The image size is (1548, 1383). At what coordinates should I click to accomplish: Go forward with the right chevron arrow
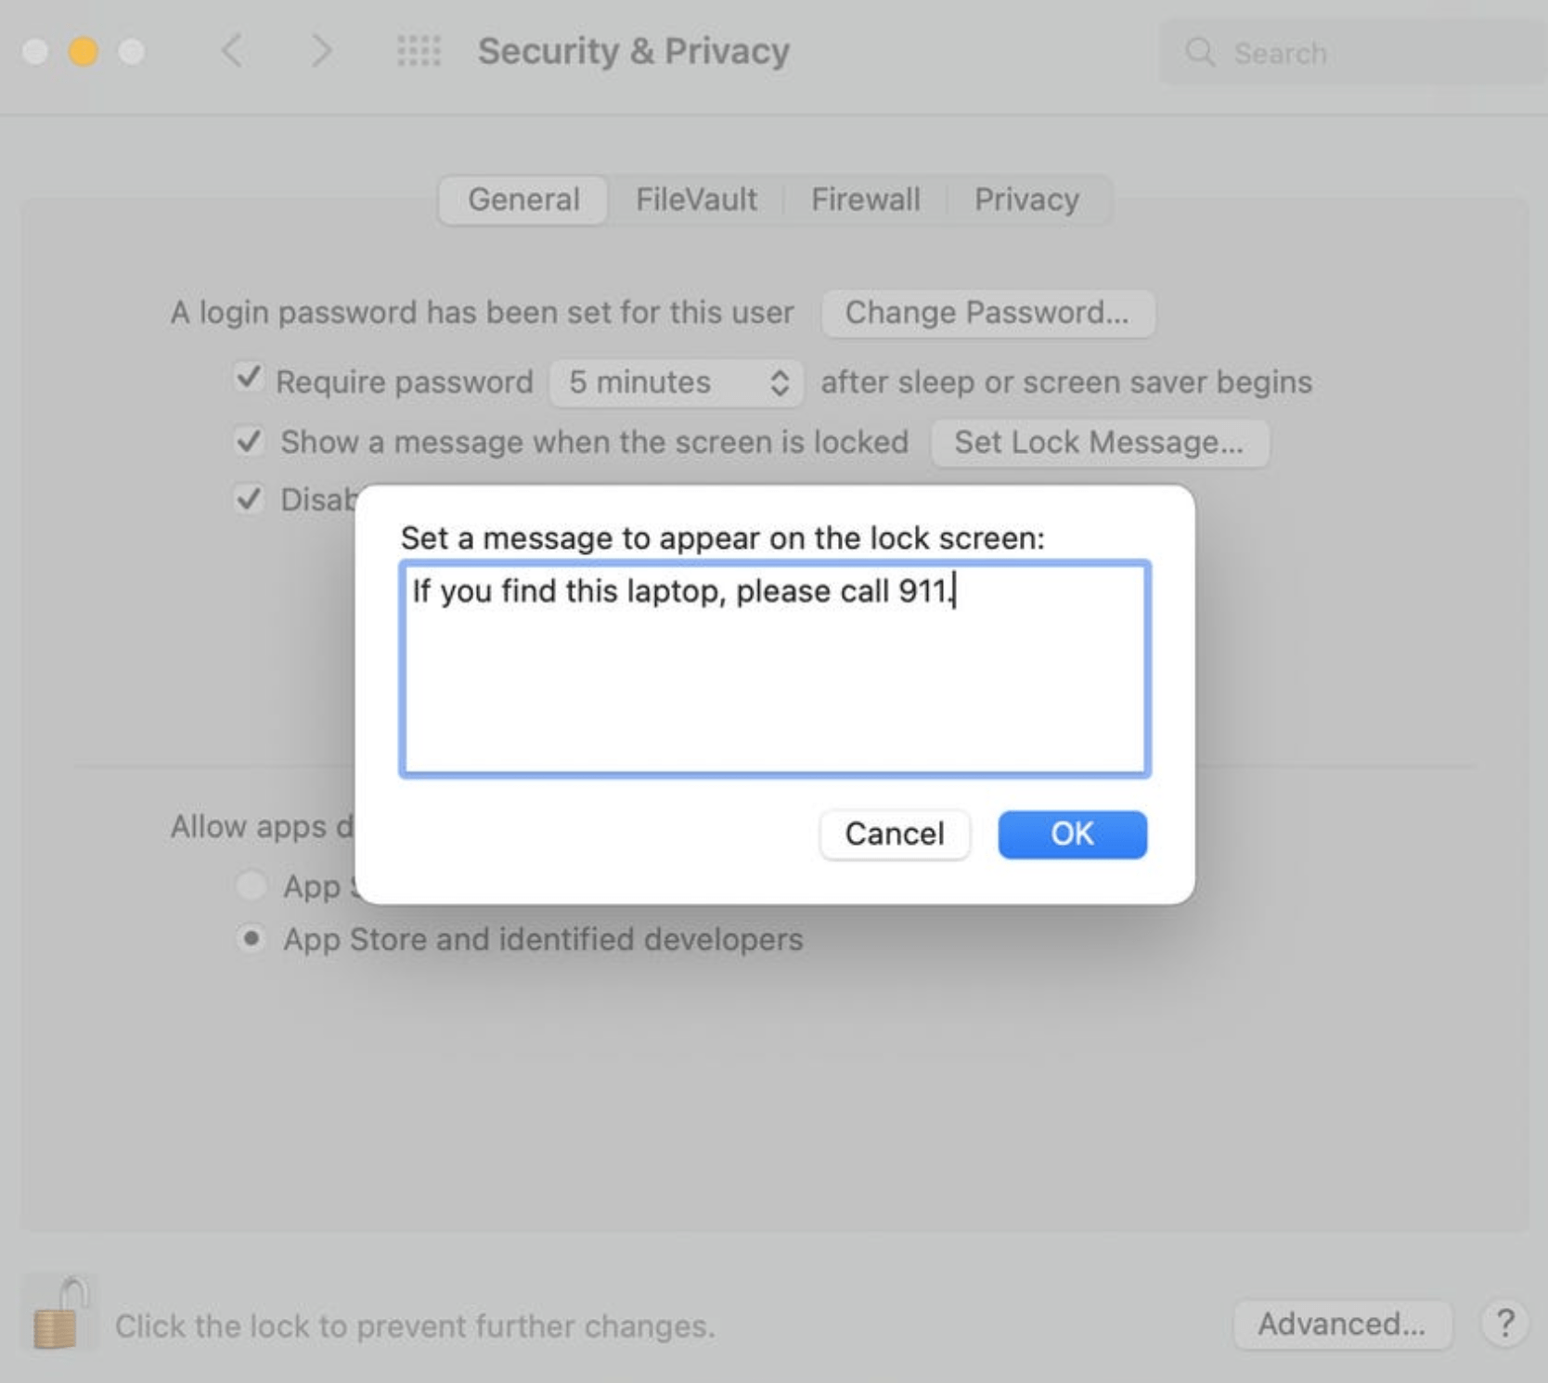pyautogui.click(x=320, y=51)
